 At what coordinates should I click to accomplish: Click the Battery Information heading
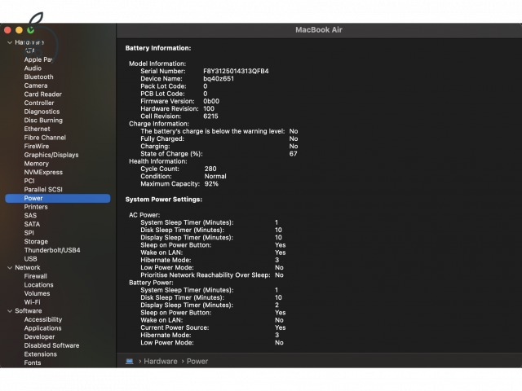[x=158, y=48]
